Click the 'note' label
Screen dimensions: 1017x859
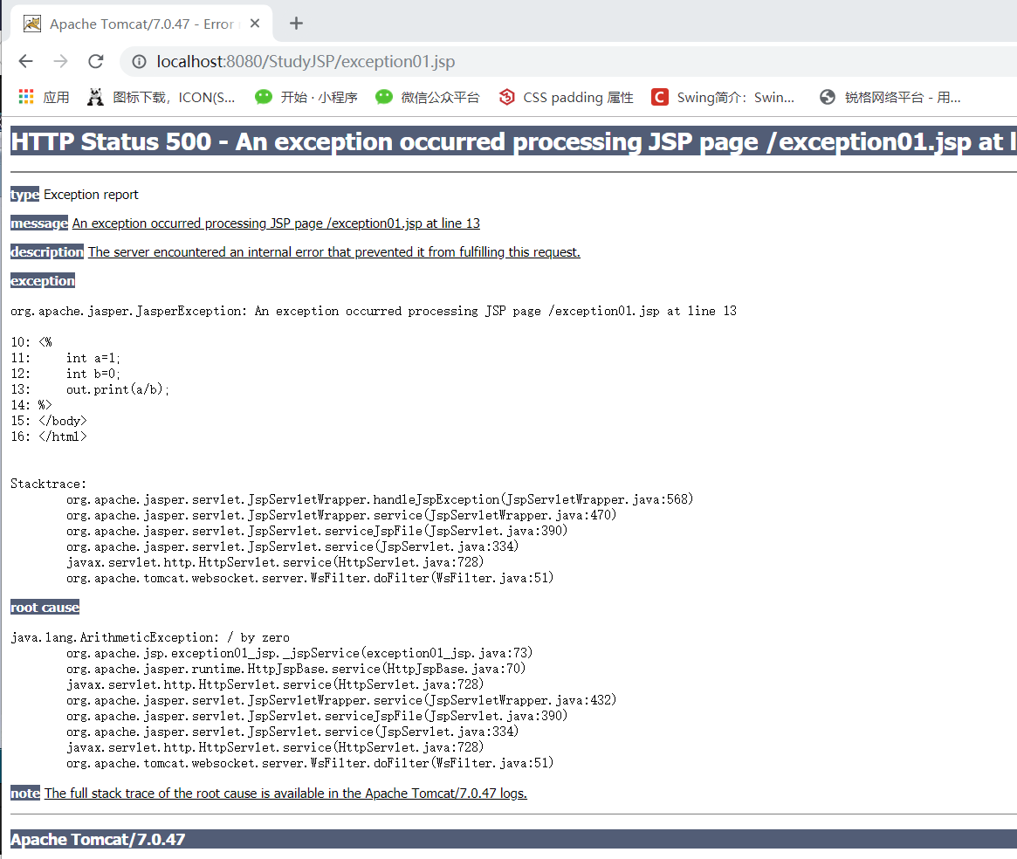point(25,793)
